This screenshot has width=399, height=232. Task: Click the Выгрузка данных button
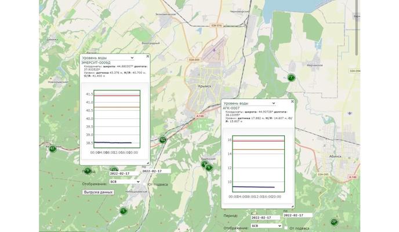tap(98, 191)
